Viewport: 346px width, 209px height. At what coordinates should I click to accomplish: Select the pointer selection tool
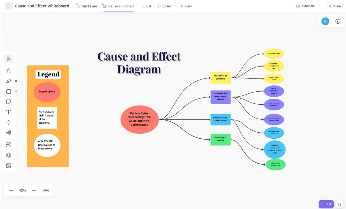pyautogui.click(x=9, y=59)
